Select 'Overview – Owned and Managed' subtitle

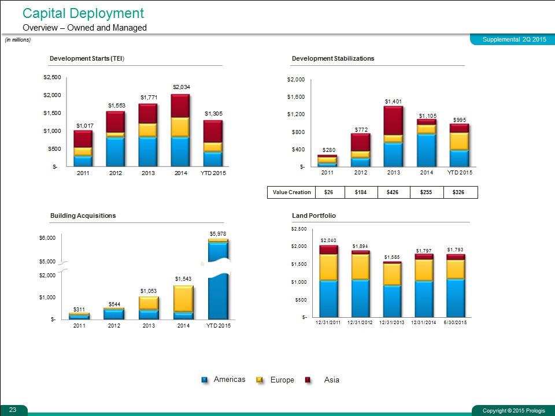pos(84,28)
